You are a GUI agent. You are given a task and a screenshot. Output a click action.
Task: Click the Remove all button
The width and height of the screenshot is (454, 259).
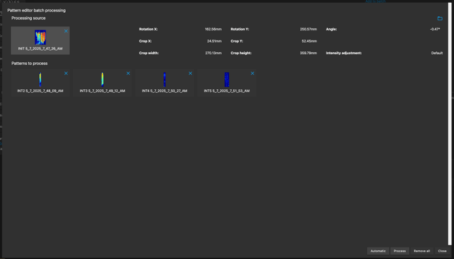click(421, 251)
